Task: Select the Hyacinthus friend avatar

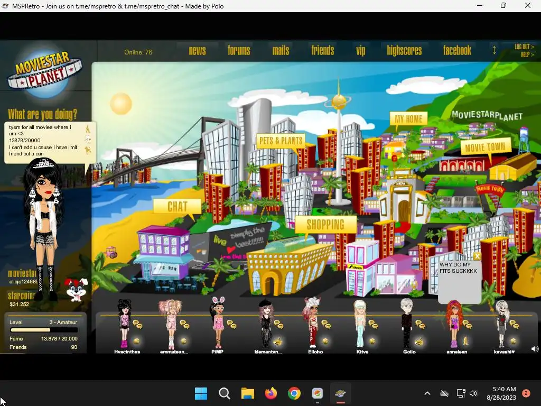Action: click(124, 324)
